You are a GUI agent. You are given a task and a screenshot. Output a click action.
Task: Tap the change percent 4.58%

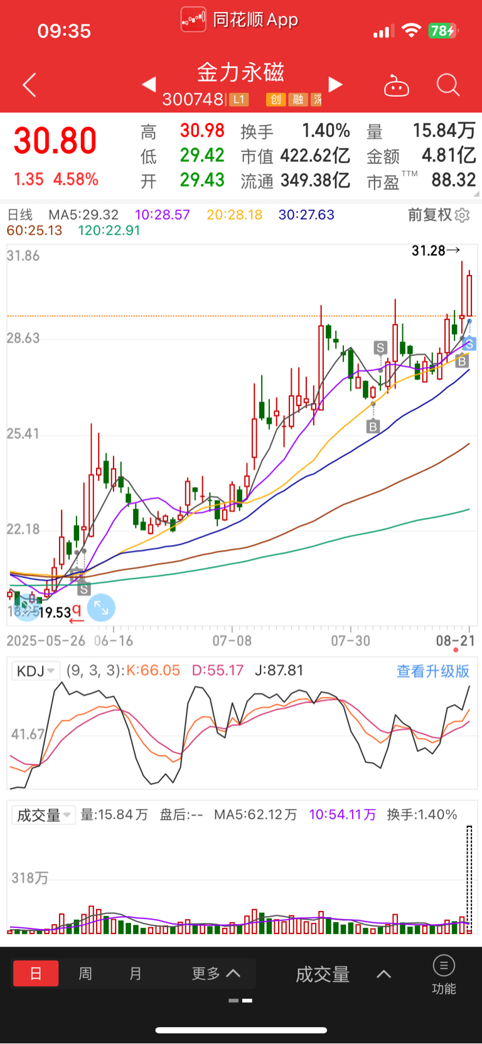(76, 180)
